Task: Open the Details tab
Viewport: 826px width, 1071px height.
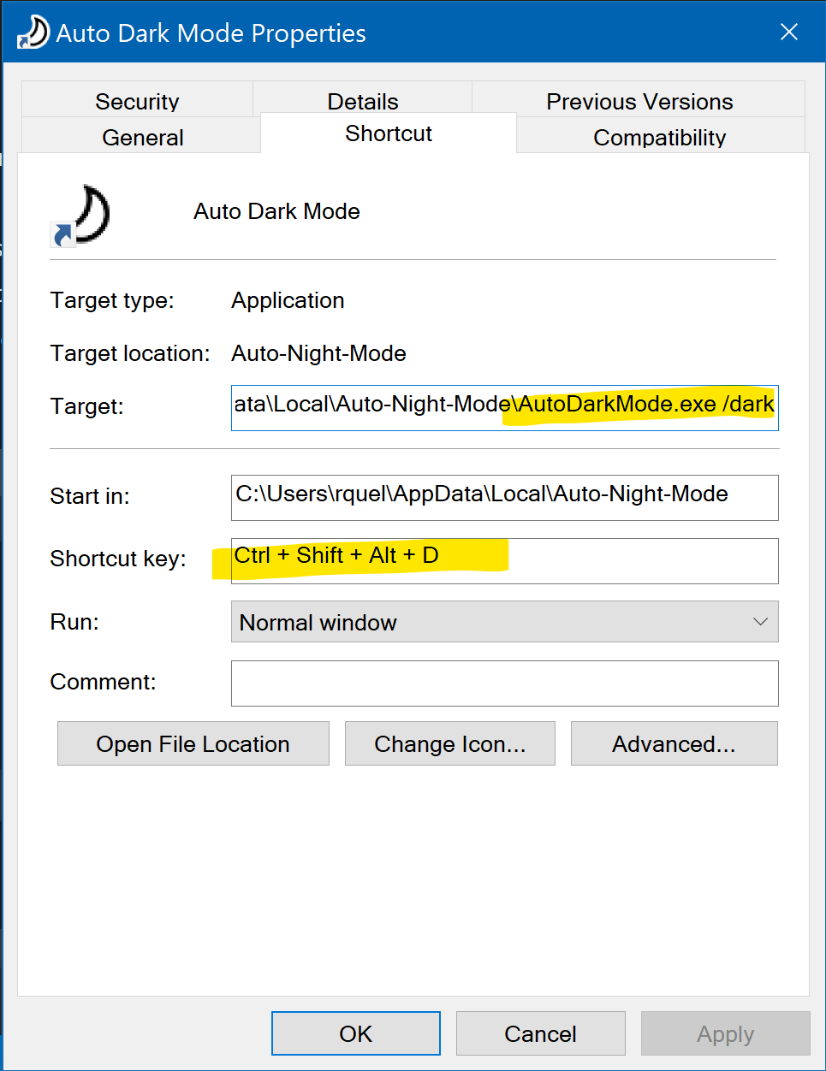Action: tap(362, 101)
